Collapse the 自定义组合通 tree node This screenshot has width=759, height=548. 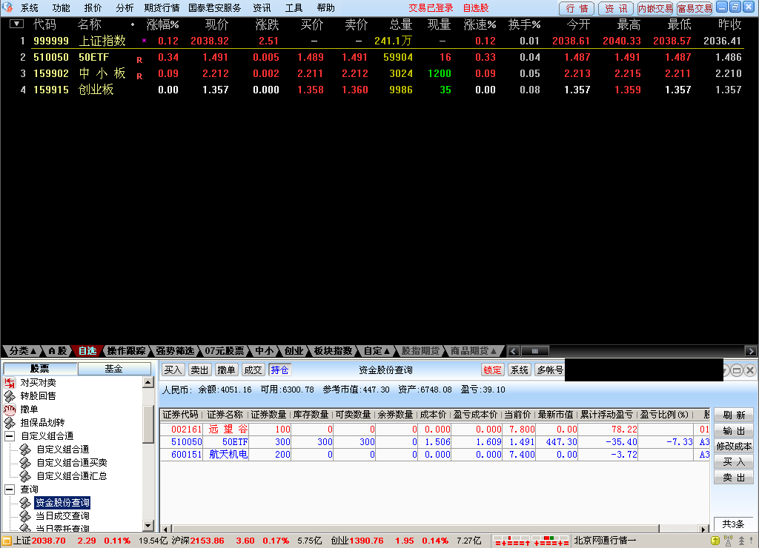10,436
